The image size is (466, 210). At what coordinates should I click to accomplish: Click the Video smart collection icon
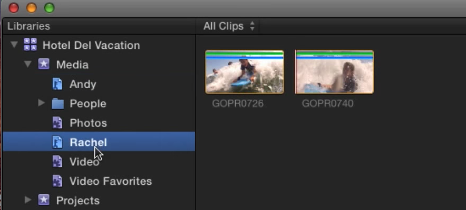[x=57, y=162]
